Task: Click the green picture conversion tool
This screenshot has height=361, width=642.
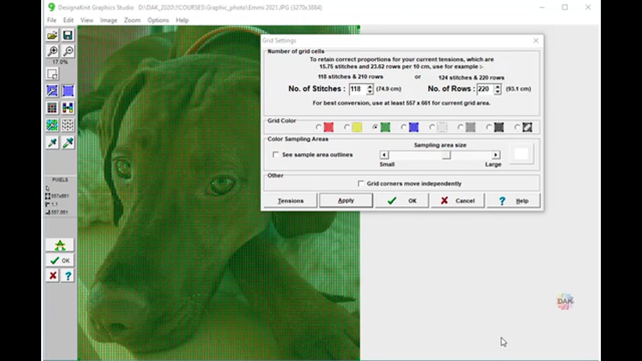Action: pos(52,125)
